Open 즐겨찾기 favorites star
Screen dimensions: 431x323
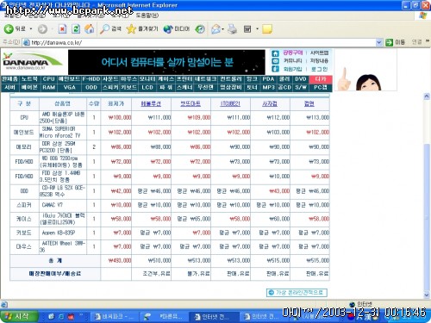coord(142,29)
